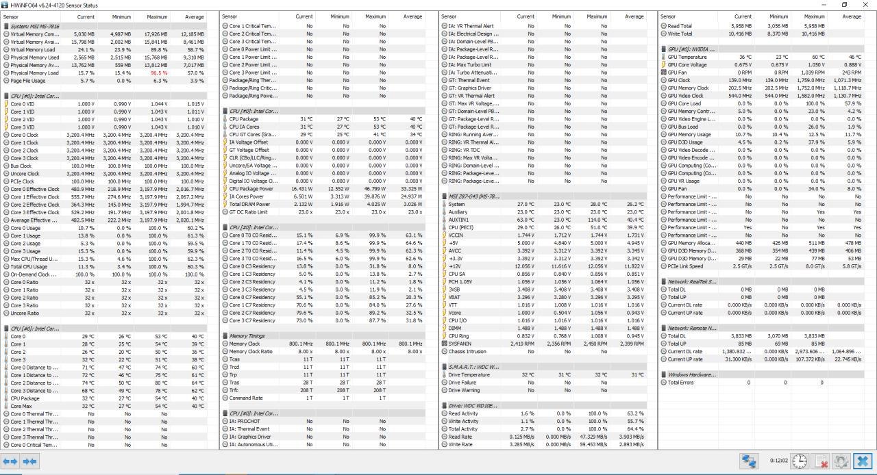Image resolution: width=877 pixels, height=475 pixels.
Task: Select the Trfc timing row
Action: click(323, 390)
